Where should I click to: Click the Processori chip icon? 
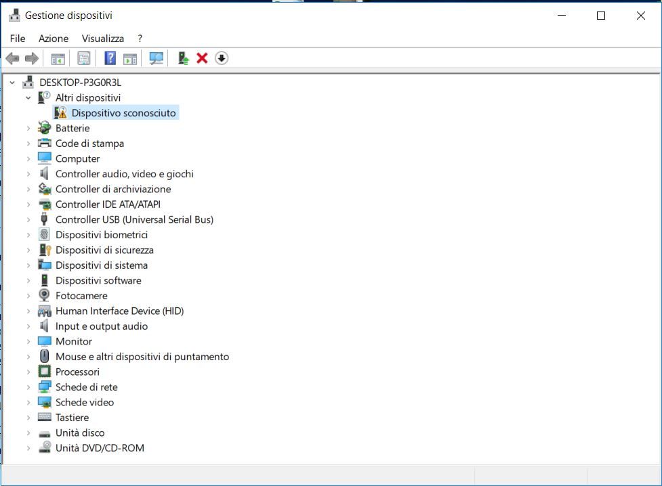pos(44,371)
